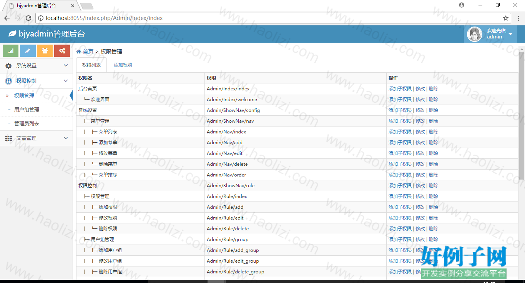
Task: Click 修改 for 权限控制 row
Action: point(420,186)
